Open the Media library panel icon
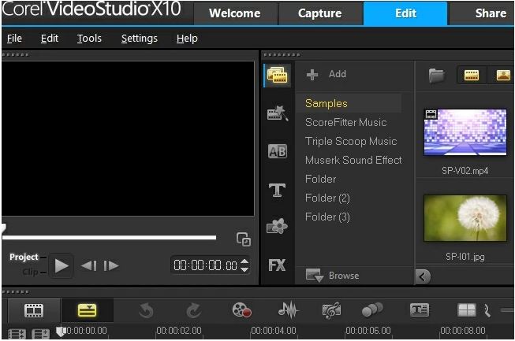515x341 pixels. coord(277,75)
